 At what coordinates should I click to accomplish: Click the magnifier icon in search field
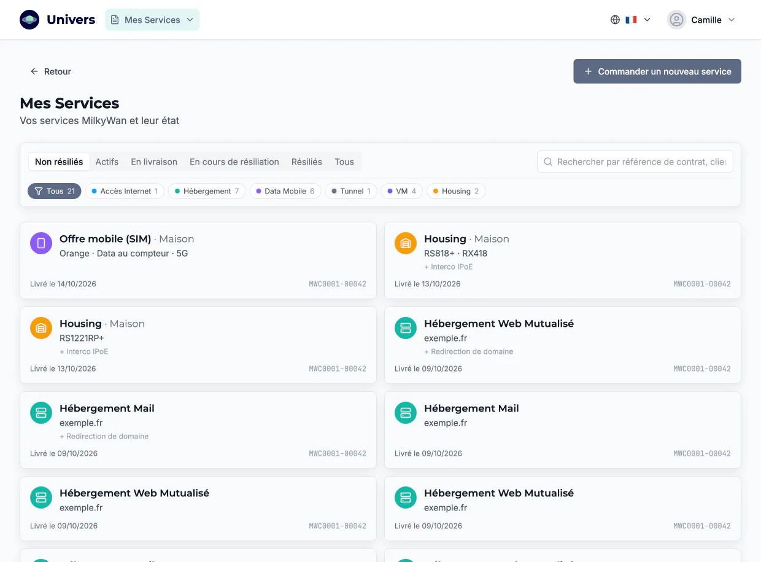[x=548, y=162]
